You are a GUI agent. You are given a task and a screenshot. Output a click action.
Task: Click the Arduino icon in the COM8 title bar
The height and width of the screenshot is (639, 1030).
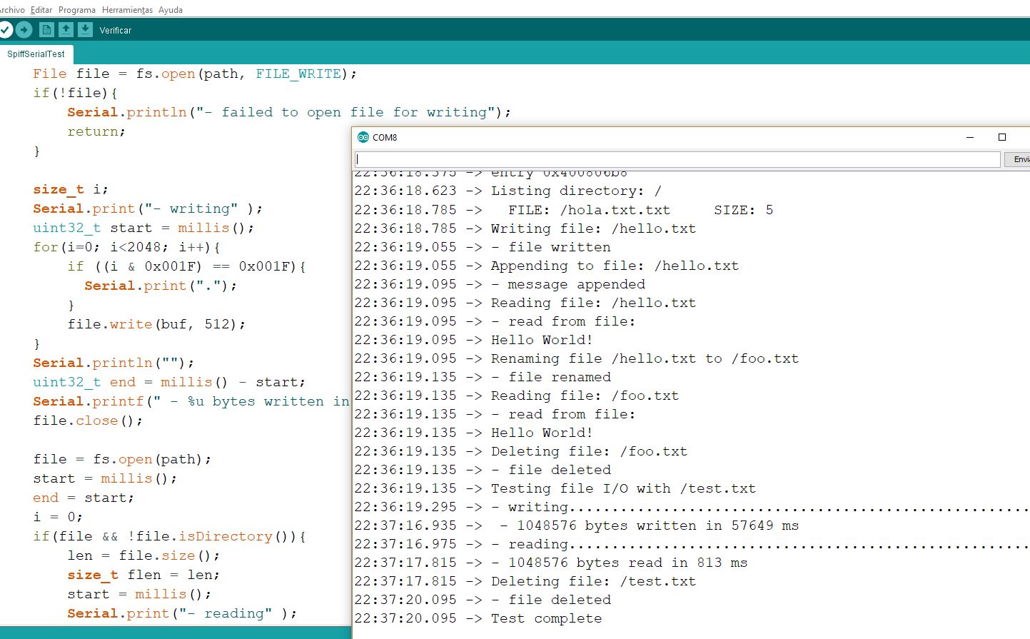click(363, 137)
